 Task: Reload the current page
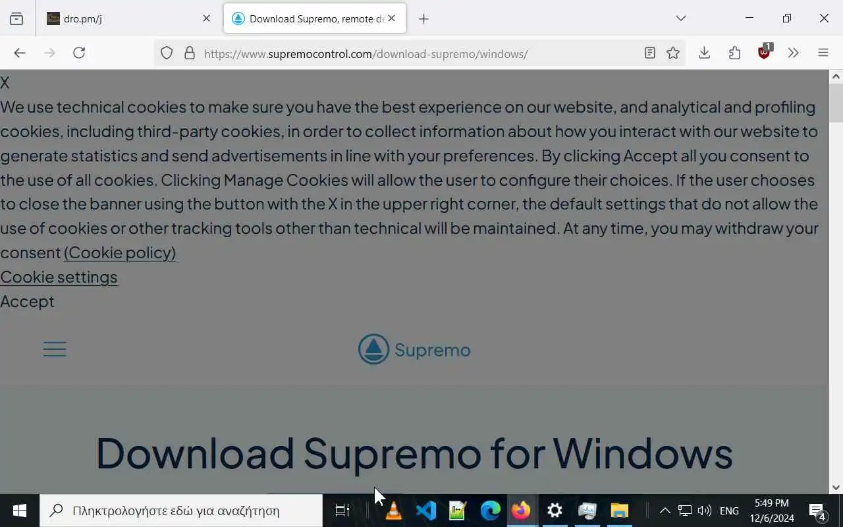(x=79, y=53)
